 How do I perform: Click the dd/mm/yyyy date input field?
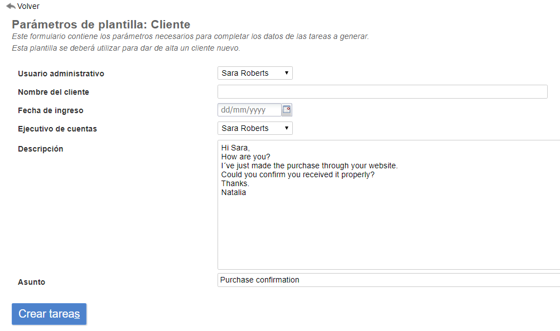pos(249,110)
